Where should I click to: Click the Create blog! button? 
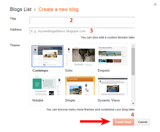point(124,122)
